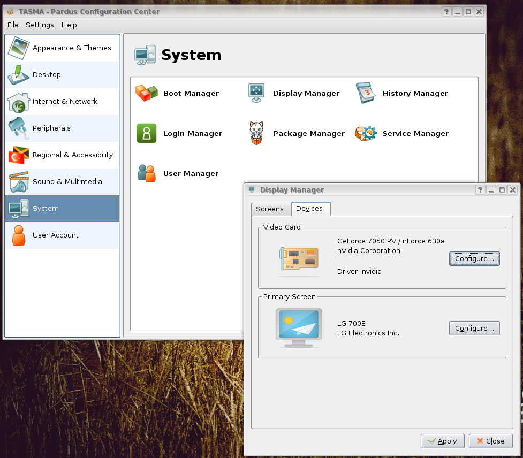523x458 pixels.
Task: Switch to the Screens tab
Action: (270, 209)
